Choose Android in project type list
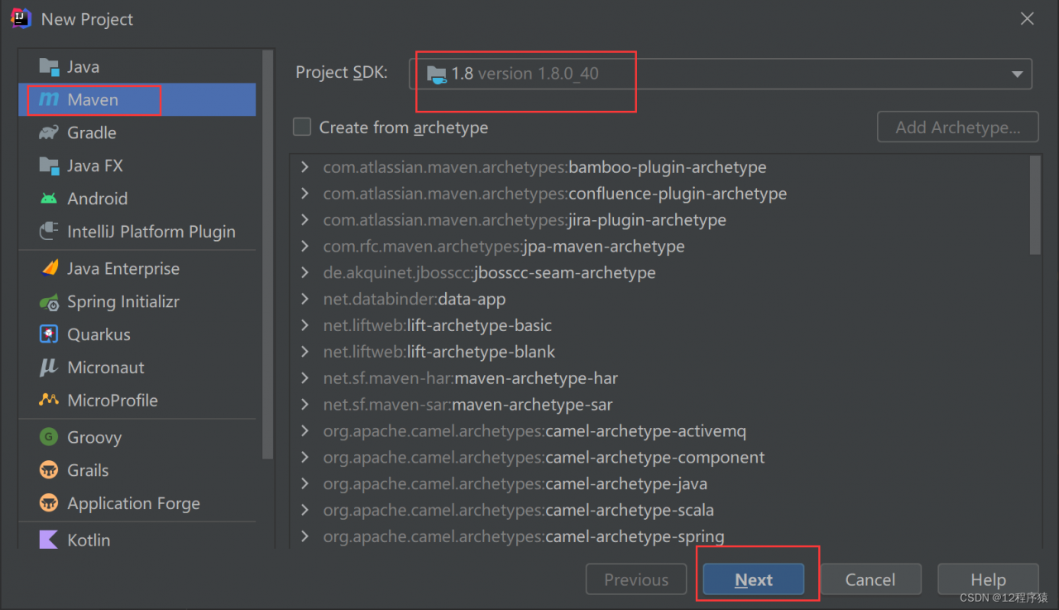This screenshot has width=1059, height=610. [137, 199]
